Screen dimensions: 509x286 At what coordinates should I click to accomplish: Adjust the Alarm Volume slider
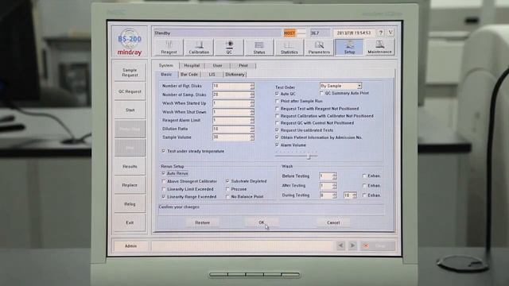(309, 157)
